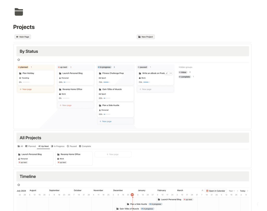Switch to the All tab

tap(20, 146)
